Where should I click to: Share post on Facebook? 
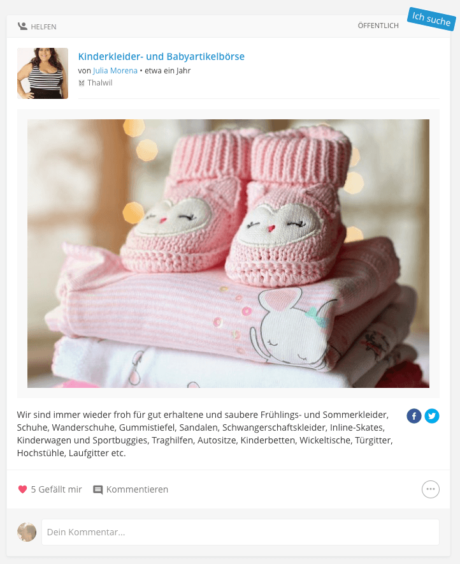[x=414, y=416]
